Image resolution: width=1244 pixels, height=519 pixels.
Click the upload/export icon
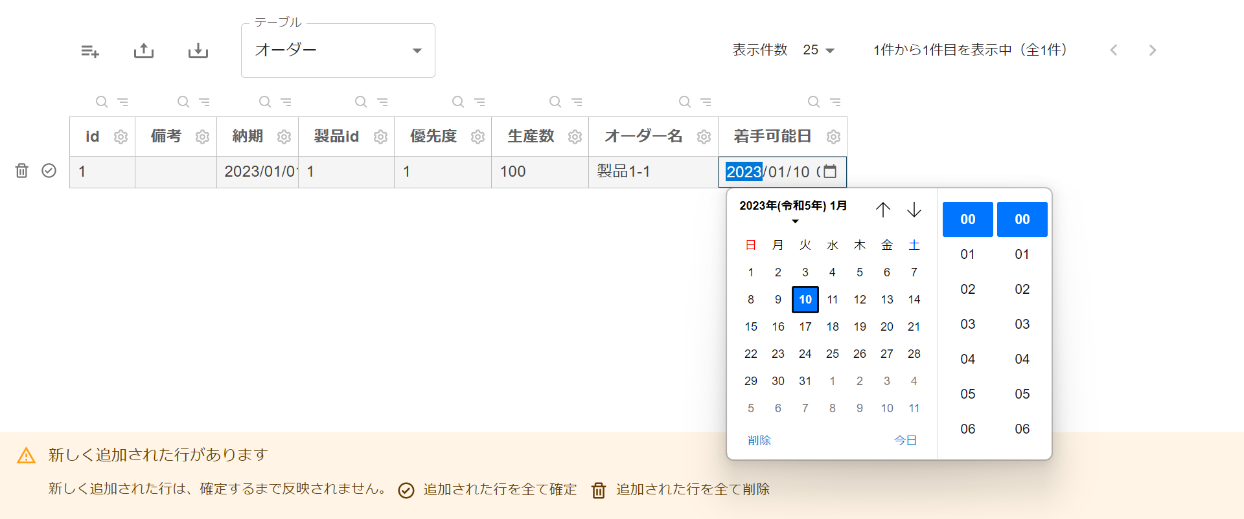(144, 50)
